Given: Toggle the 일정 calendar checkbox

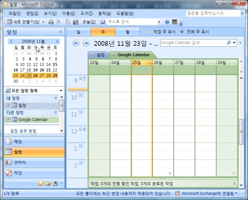Looking at the screenshot, I should pyautogui.click(x=8, y=105).
